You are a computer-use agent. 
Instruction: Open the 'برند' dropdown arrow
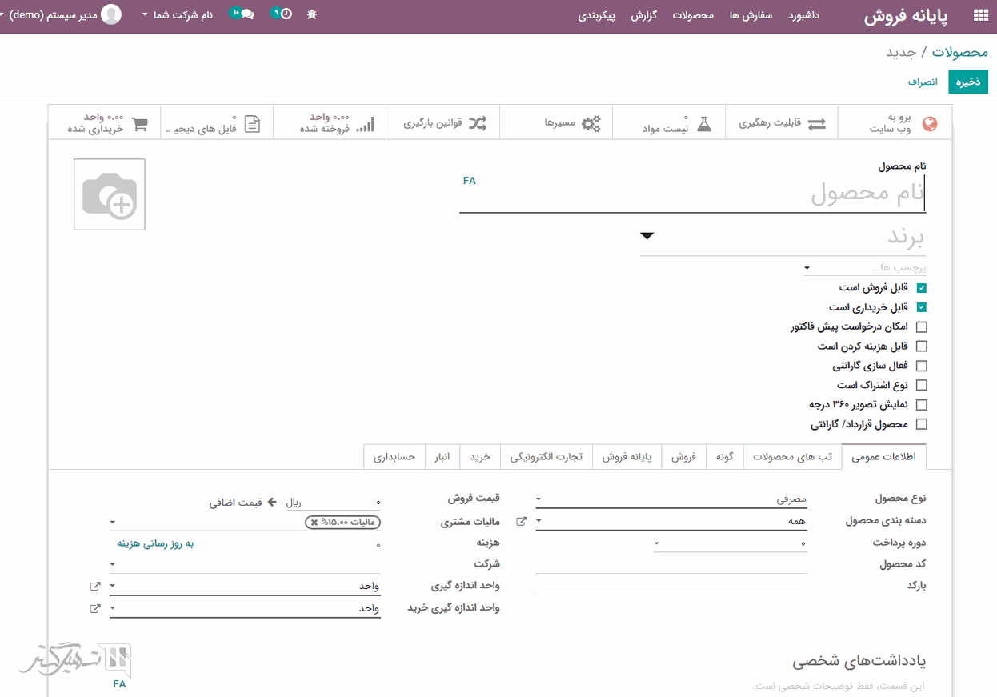click(x=647, y=236)
